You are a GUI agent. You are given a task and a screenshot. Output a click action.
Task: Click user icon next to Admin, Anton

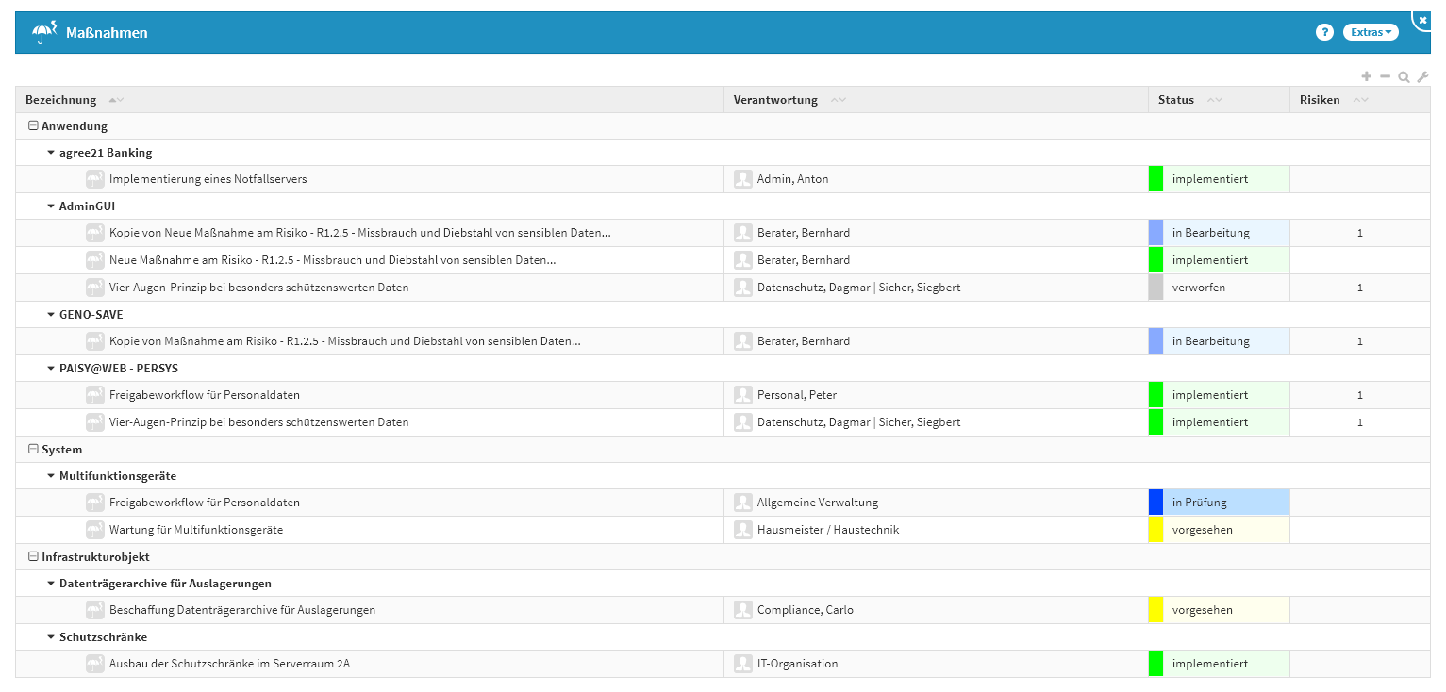tap(743, 179)
